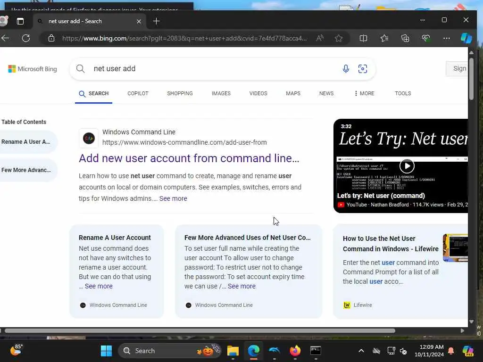Open Windows Start menu
Screen dimensions: 483x362
pos(106,351)
